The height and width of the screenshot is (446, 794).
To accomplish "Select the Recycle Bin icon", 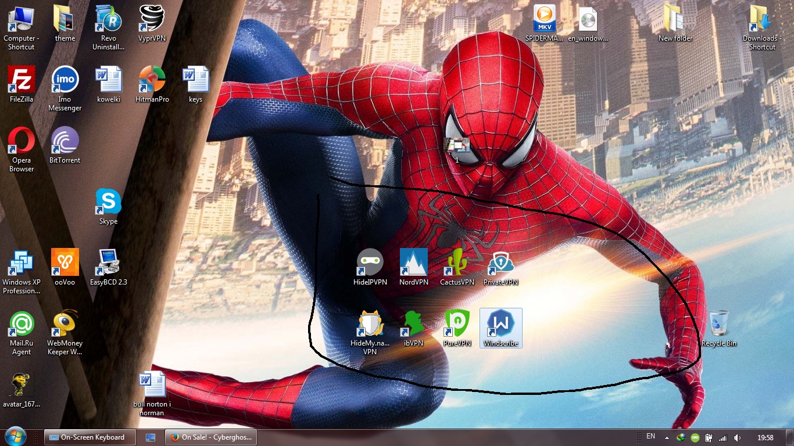I will pos(719,328).
